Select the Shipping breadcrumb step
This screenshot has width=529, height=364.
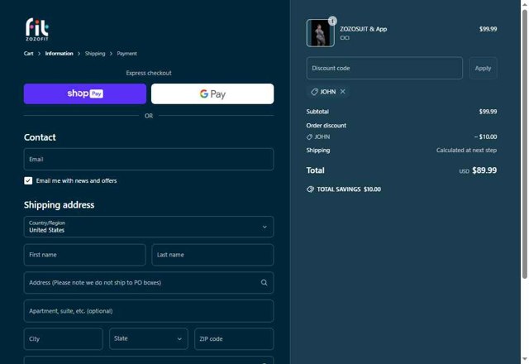[x=95, y=53]
